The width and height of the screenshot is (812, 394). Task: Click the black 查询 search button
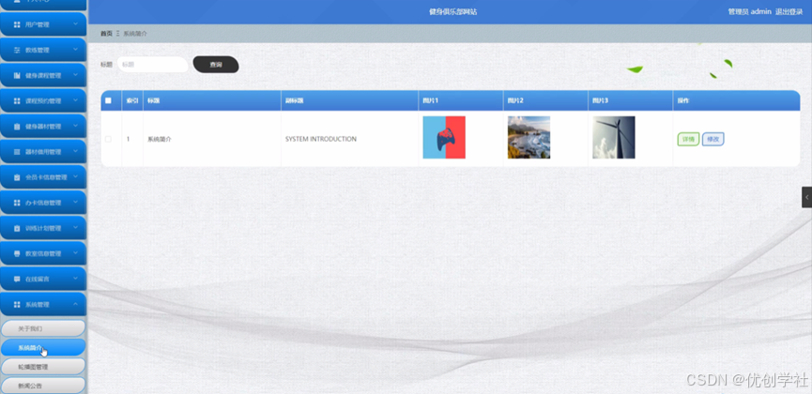(x=216, y=65)
